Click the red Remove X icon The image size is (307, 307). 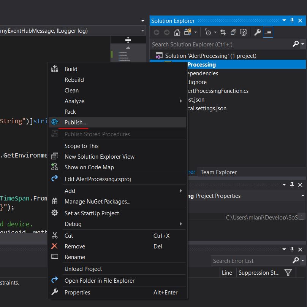[x=54, y=246]
